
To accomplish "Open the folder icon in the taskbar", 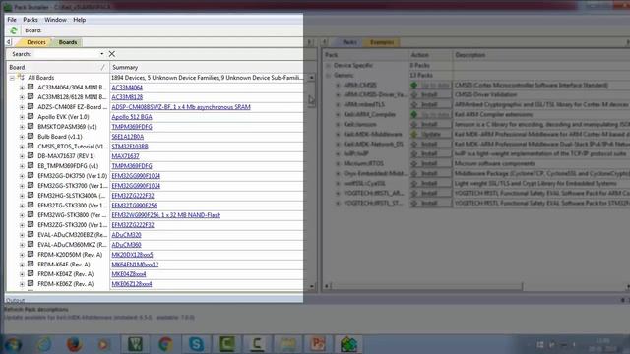I will [287, 344].
